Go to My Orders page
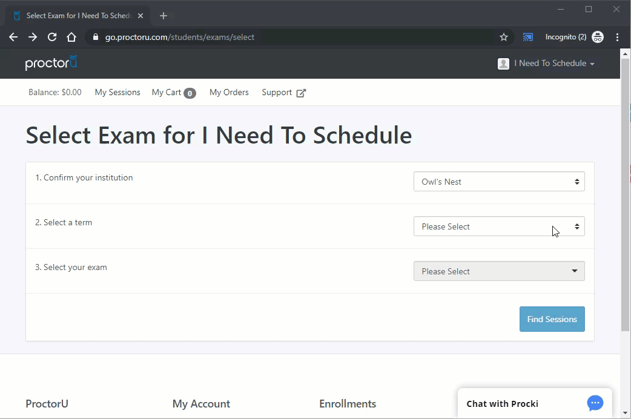The image size is (631, 419). point(229,93)
